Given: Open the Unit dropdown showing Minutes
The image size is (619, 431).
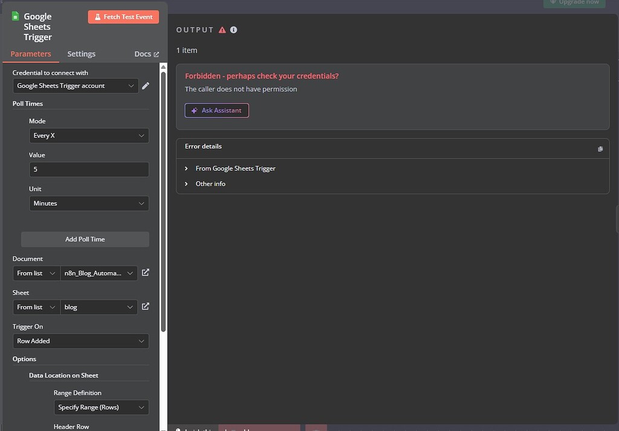Looking at the screenshot, I should (89, 203).
